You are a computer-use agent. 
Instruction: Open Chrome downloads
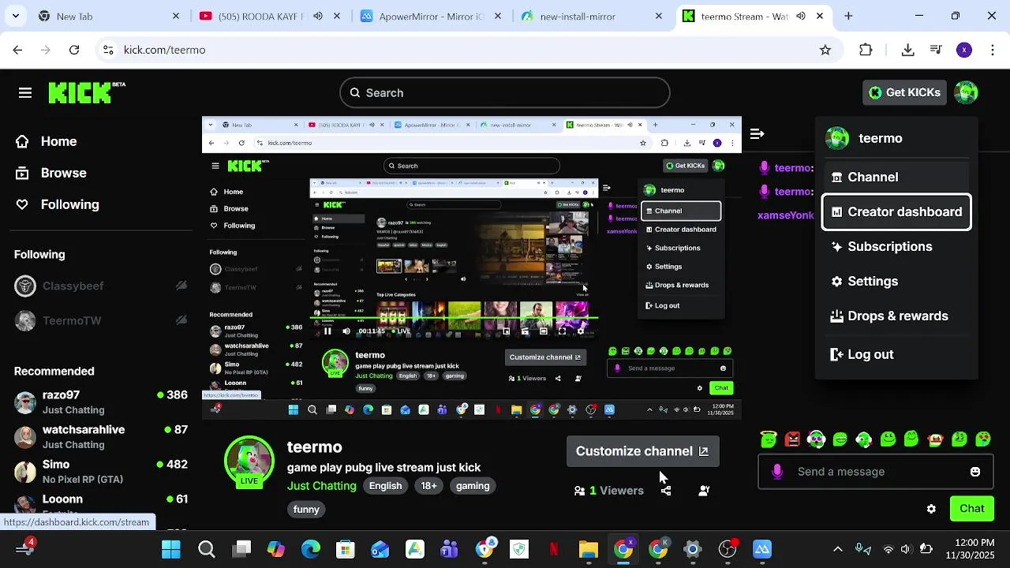point(907,50)
